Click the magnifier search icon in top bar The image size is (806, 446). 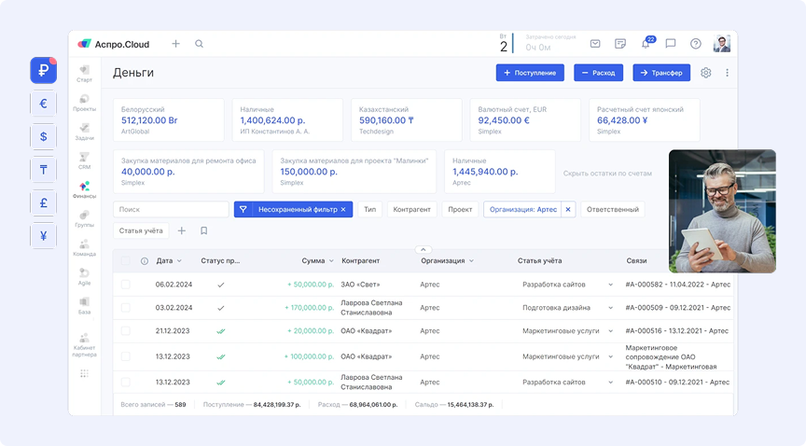point(199,44)
